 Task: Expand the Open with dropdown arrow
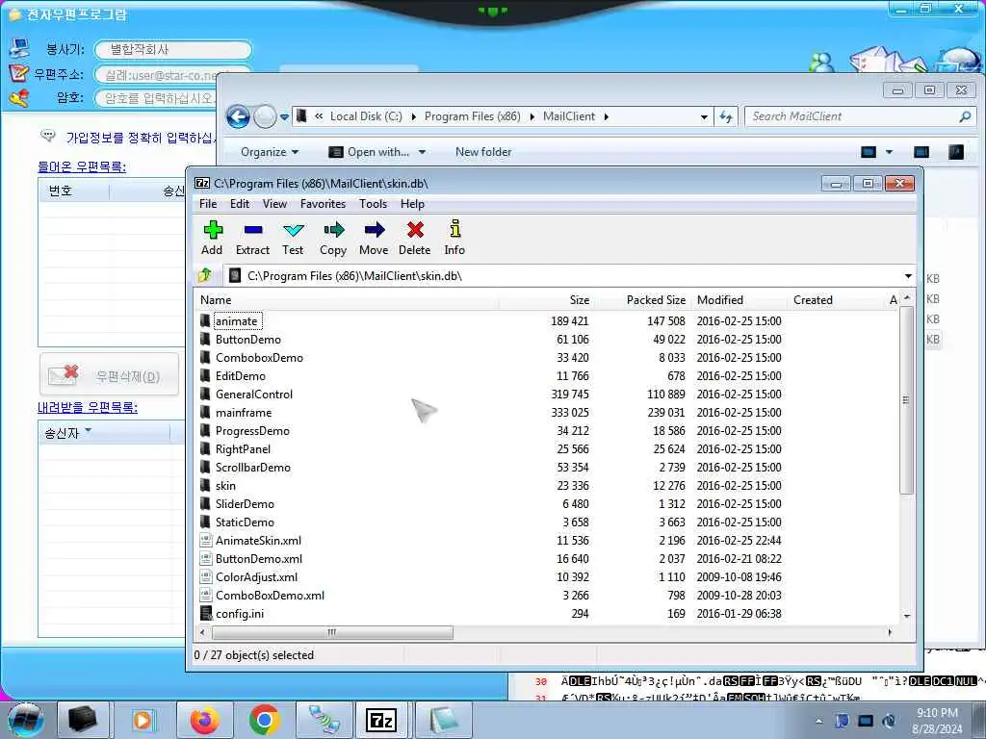click(x=422, y=152)
